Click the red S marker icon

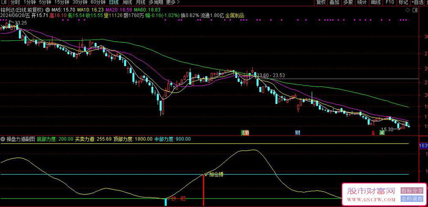(373, 133)
